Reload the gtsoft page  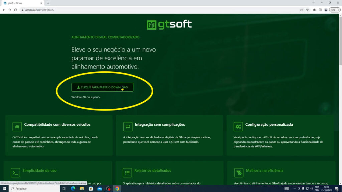click(15, 10)
